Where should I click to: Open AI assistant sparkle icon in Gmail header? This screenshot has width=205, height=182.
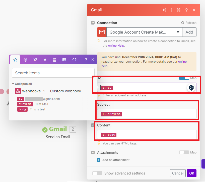click(x=164, y=10)
